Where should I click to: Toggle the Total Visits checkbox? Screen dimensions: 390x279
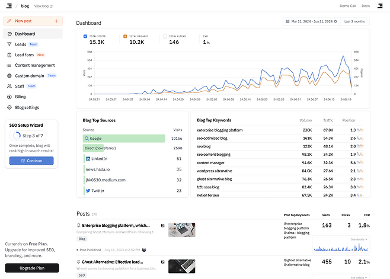pyautogui.click(x=85, y=36)
